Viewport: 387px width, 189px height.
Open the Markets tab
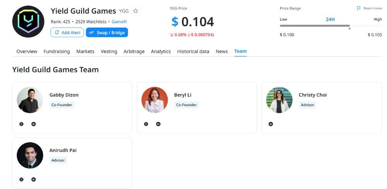pyautogui.click(x=85, y=51)
